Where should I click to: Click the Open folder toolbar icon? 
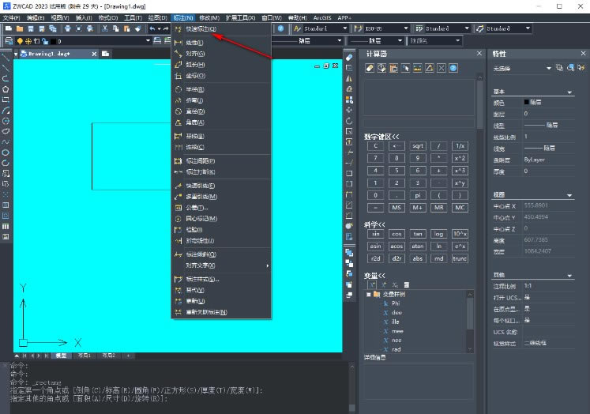[20, 28]
